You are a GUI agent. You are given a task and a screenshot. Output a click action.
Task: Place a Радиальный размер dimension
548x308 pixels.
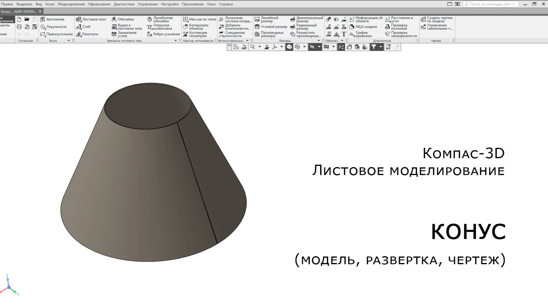pos(303,27)
